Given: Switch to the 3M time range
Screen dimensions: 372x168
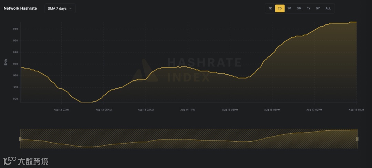Looking at the screenshot, I should point(299,9).
